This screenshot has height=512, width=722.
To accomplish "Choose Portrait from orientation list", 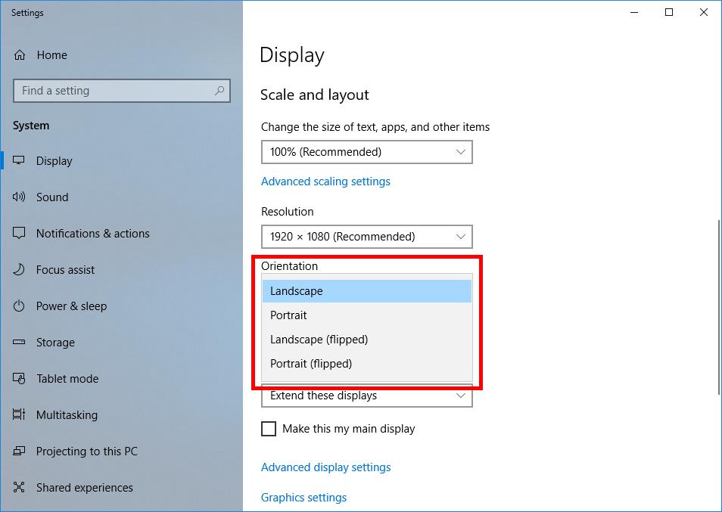I will coord(289,315).
